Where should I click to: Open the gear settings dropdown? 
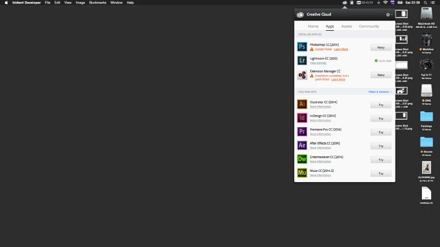[389, 15]
